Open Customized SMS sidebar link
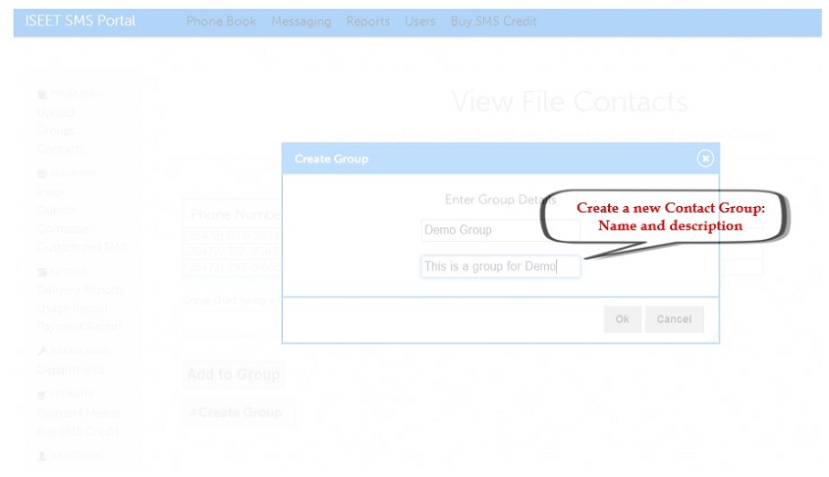Screen dimensions: 829x477 click(81, 247)
